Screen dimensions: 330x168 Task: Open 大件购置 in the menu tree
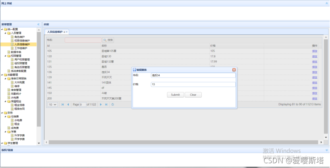(19, 83)
